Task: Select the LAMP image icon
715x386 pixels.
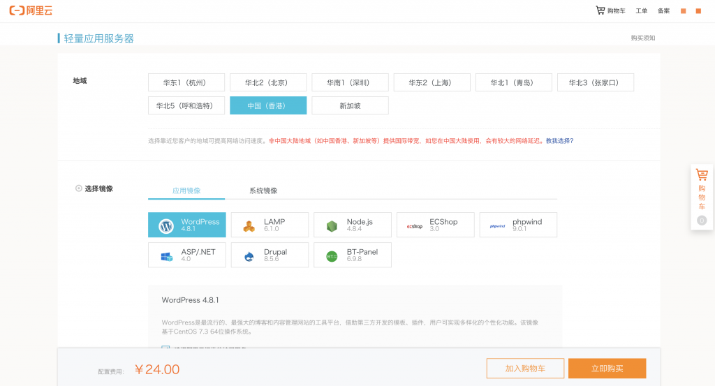Action: 249,225
